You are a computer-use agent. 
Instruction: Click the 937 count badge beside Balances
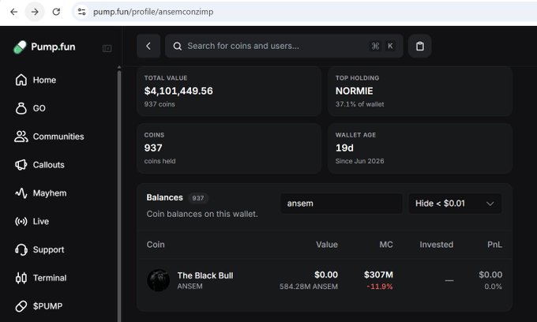point(198,198)
